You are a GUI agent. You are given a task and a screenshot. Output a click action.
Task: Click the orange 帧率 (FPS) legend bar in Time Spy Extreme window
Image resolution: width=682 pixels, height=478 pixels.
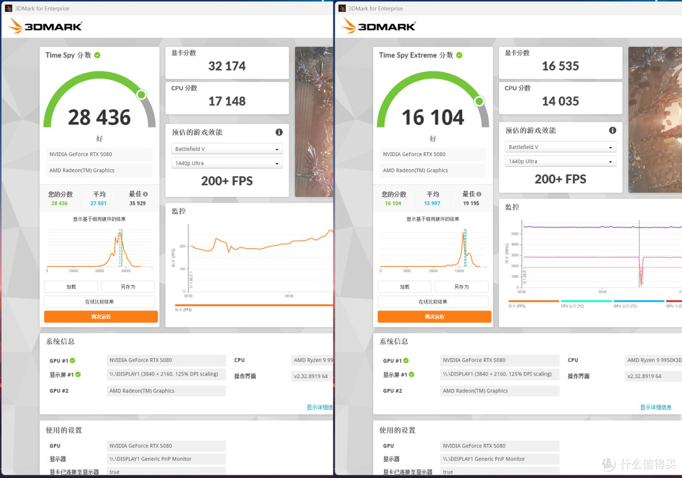[534, 301]
